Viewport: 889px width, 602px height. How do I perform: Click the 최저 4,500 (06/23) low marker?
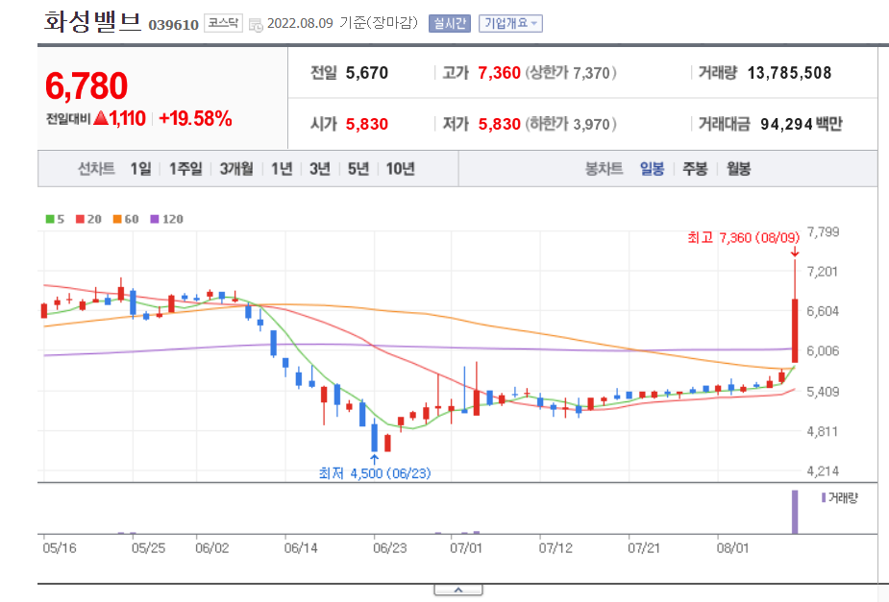coord(375,473)
